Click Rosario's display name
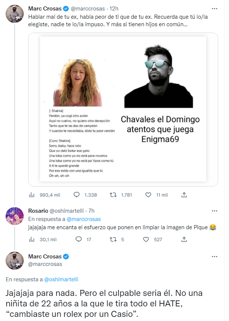Viewport: 229px width, 321px height. click(x=38, y=211)
